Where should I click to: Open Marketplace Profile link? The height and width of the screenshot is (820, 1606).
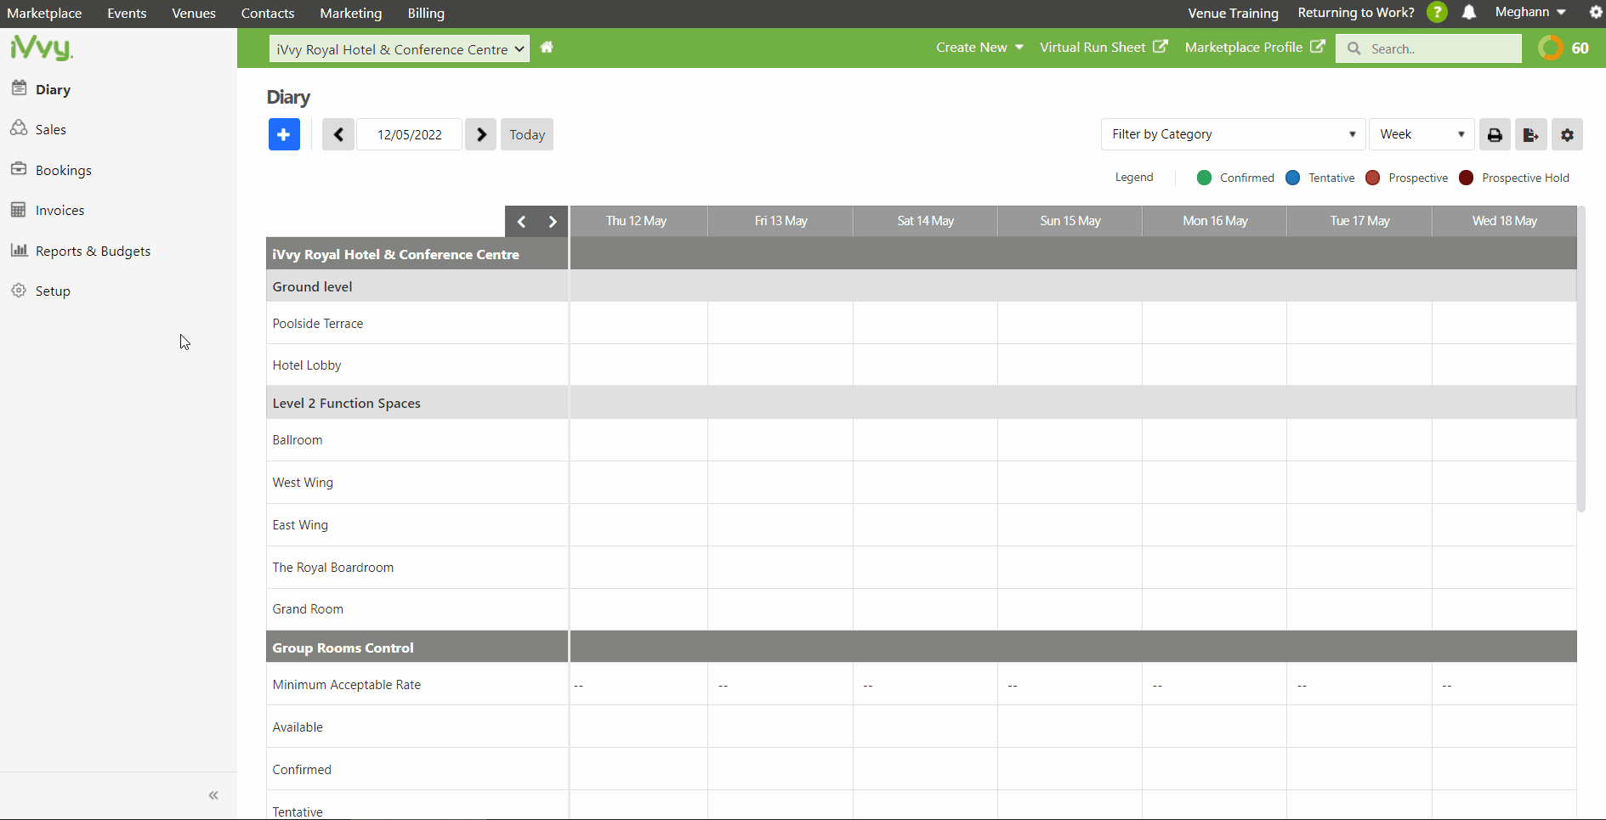[1244, 48]
